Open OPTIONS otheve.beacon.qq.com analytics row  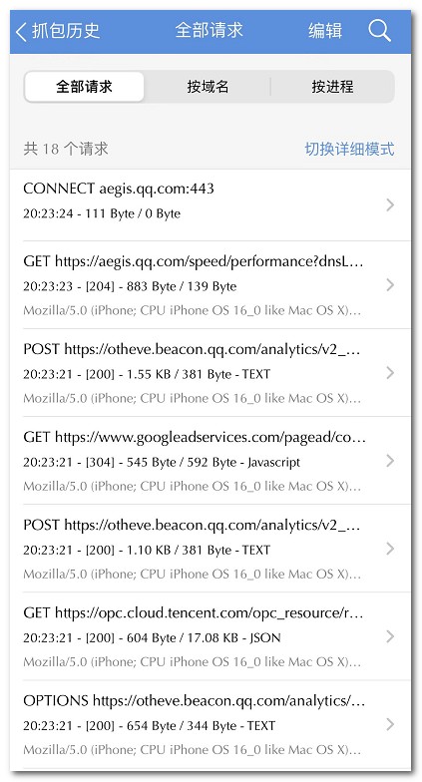(x=210, y=724)
